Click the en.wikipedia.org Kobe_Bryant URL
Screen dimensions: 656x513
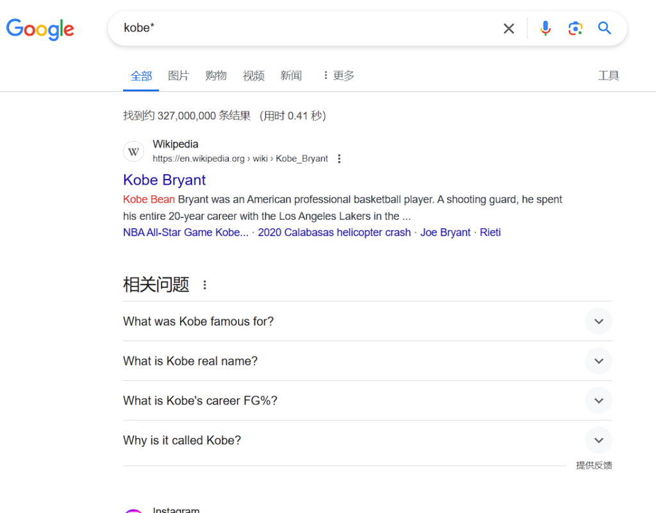(x=240, y=159)
